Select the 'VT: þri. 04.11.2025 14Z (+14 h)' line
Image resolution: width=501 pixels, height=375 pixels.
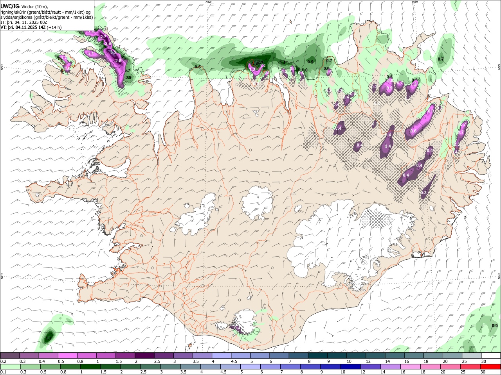click(x=31, y=27)
